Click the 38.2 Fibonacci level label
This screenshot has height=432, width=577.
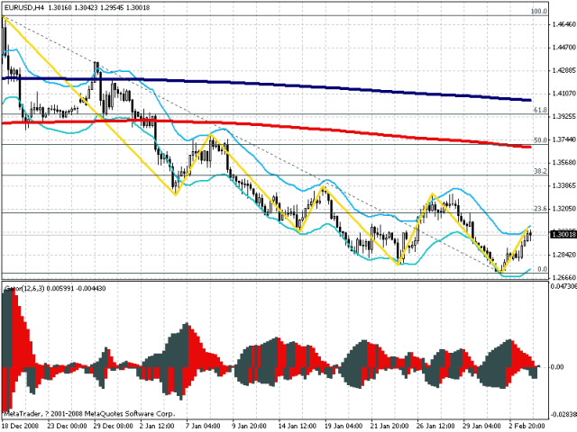click(x=540, y=171)
